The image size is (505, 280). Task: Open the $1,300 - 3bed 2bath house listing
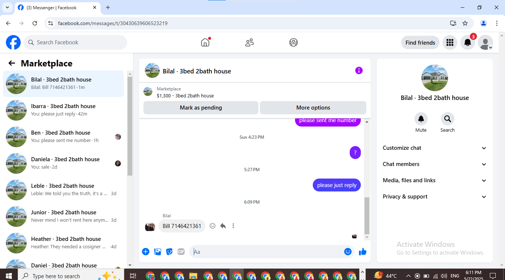click(x=185, y=96)
